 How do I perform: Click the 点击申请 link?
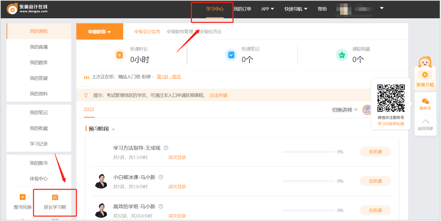(218, 95)
